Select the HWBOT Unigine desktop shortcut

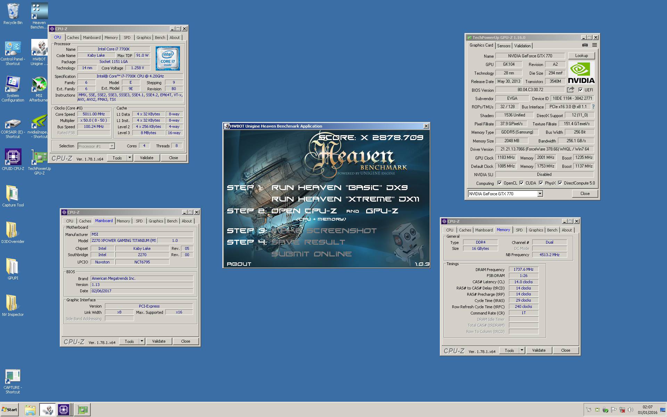[39, 53]
